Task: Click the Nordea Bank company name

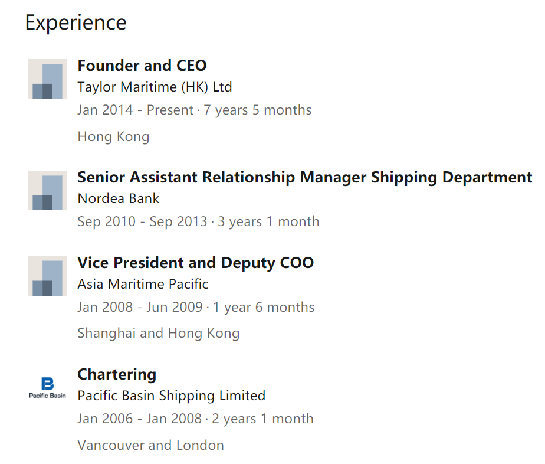Action: [118, 198]
